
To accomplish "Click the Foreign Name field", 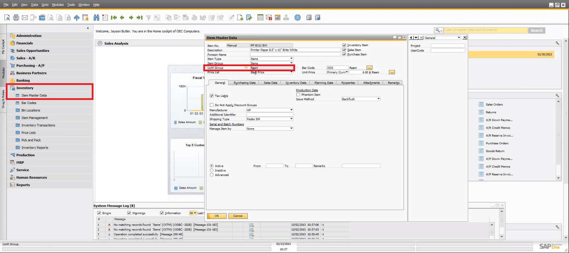I will point(295,55).
